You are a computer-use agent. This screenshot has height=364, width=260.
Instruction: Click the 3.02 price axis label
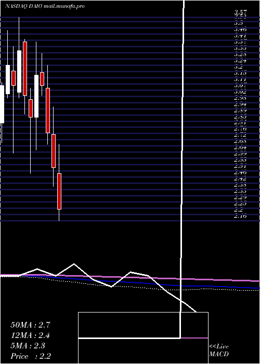[240, 92]
